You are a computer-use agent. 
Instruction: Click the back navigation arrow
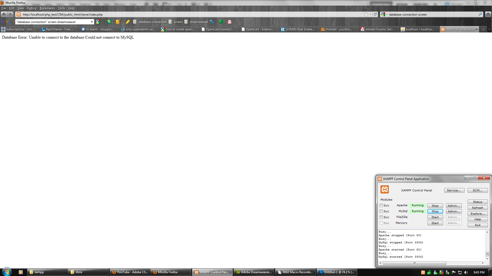click(4, 15)
